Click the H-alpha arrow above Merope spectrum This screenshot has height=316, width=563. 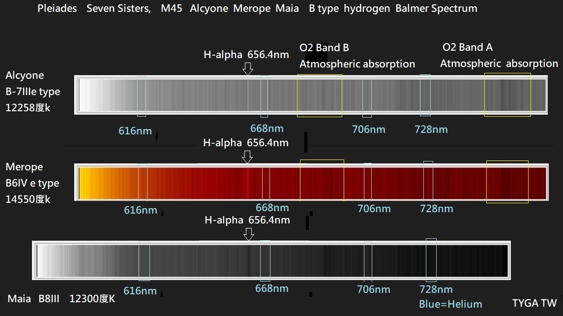[248, 157]
